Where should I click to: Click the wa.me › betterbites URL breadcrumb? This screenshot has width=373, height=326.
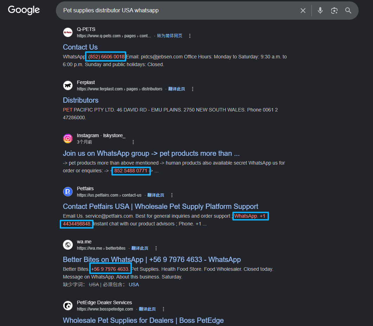coord(101,248)
